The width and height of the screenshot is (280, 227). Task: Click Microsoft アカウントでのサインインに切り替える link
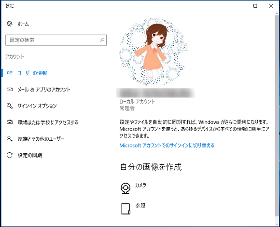pyautogui.click(x=167, y=146)
